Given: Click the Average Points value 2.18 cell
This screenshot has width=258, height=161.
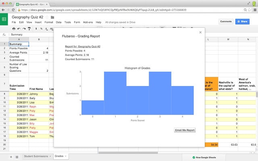Looking at the screenshot, I should [x=39, y=53].
